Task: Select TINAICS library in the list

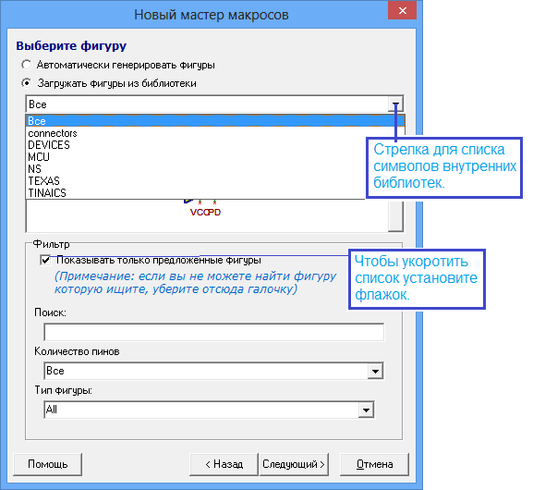Action: [215, 193]
